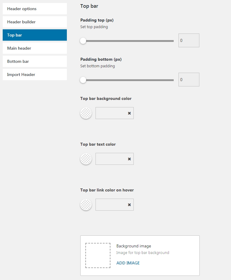Click inside the text color input field
The height and width of the screenshot is (280, 231).
click(111, 159)
